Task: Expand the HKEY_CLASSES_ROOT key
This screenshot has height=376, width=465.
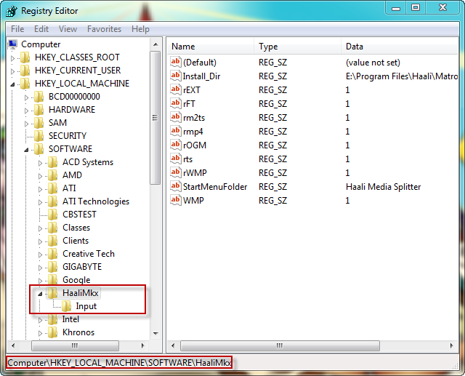Action: tap(12, 58)
